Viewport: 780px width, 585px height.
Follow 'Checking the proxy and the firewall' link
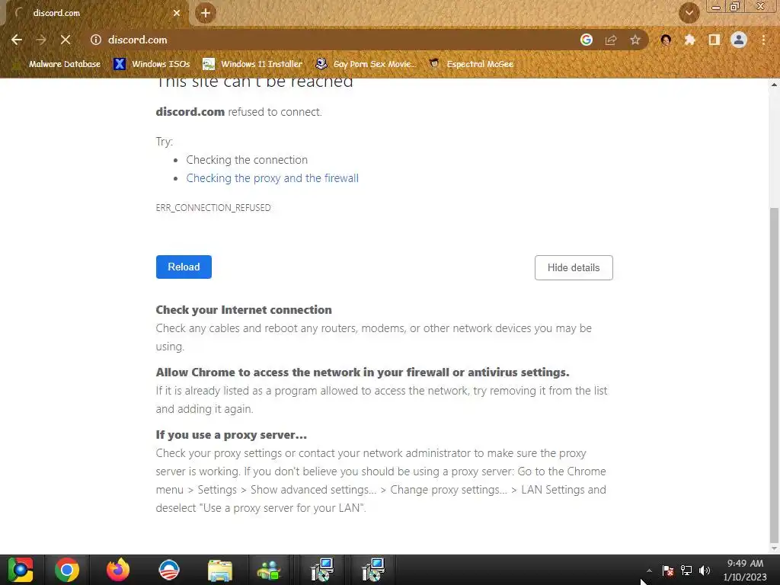point(272,178)
